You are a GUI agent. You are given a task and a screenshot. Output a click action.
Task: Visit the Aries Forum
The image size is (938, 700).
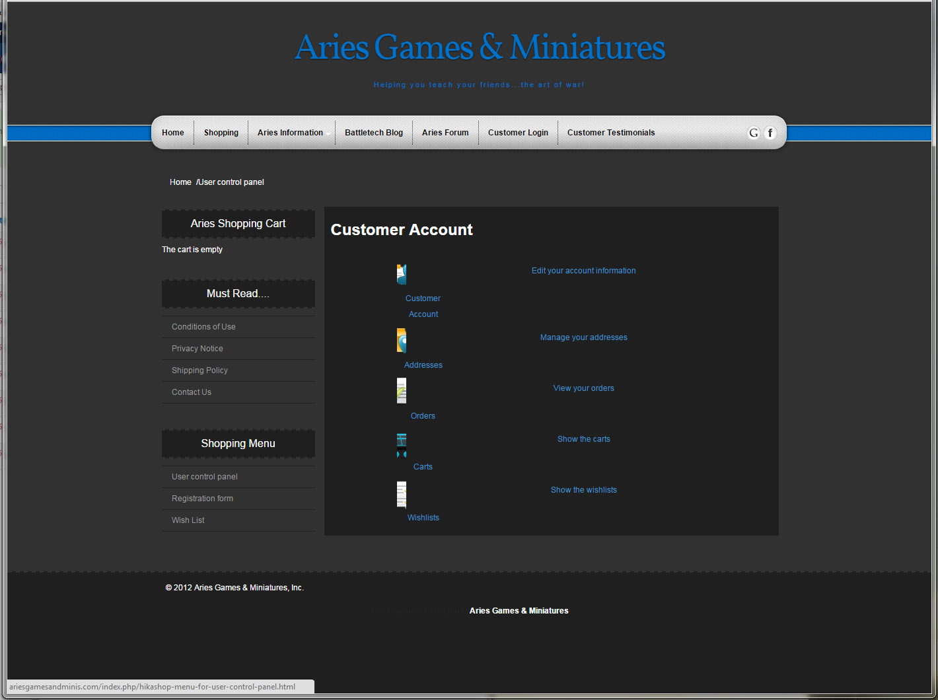point(445,133)
